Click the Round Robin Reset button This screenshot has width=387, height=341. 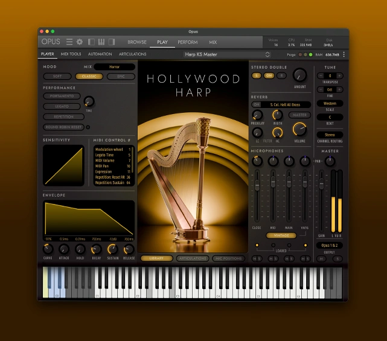pyautogui.click(x=63, y=127)
